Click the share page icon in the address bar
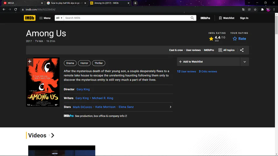 coord(249,10)
